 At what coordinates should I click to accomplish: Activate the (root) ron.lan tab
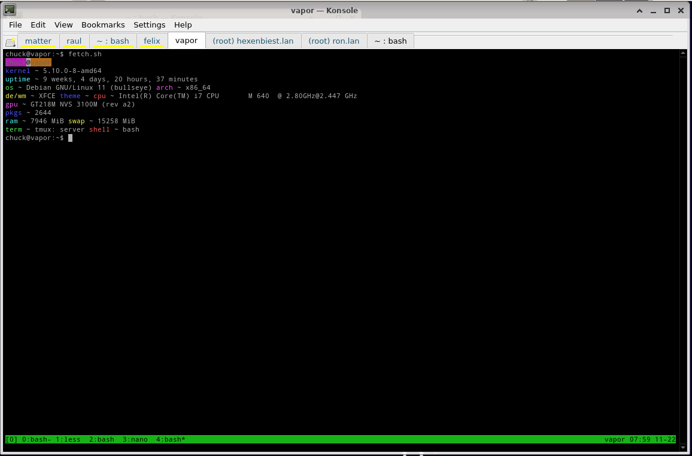tap(334, 41)
